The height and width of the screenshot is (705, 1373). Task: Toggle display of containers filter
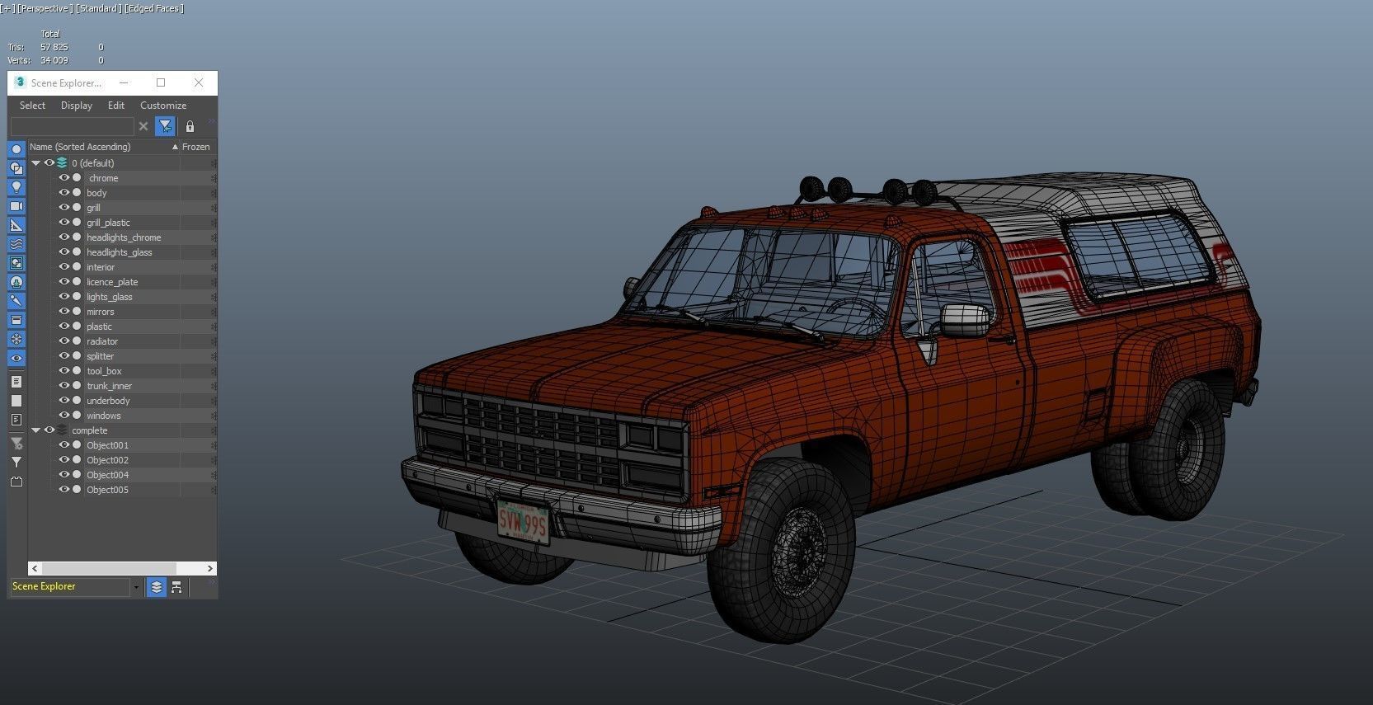click(x=16, y=320)
